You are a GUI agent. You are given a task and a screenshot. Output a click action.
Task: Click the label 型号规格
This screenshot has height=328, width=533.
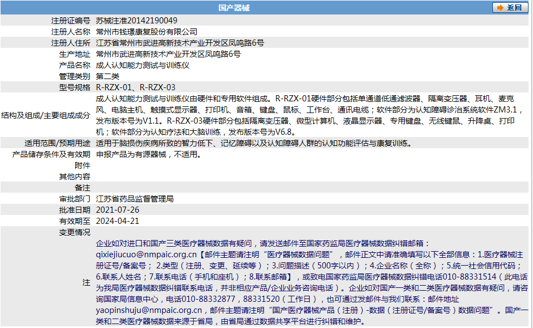(75, 87)
